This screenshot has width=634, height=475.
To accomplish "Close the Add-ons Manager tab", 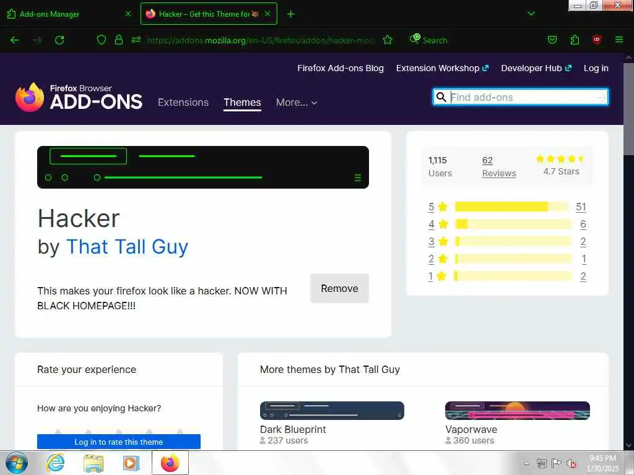I will pos(128,14).
